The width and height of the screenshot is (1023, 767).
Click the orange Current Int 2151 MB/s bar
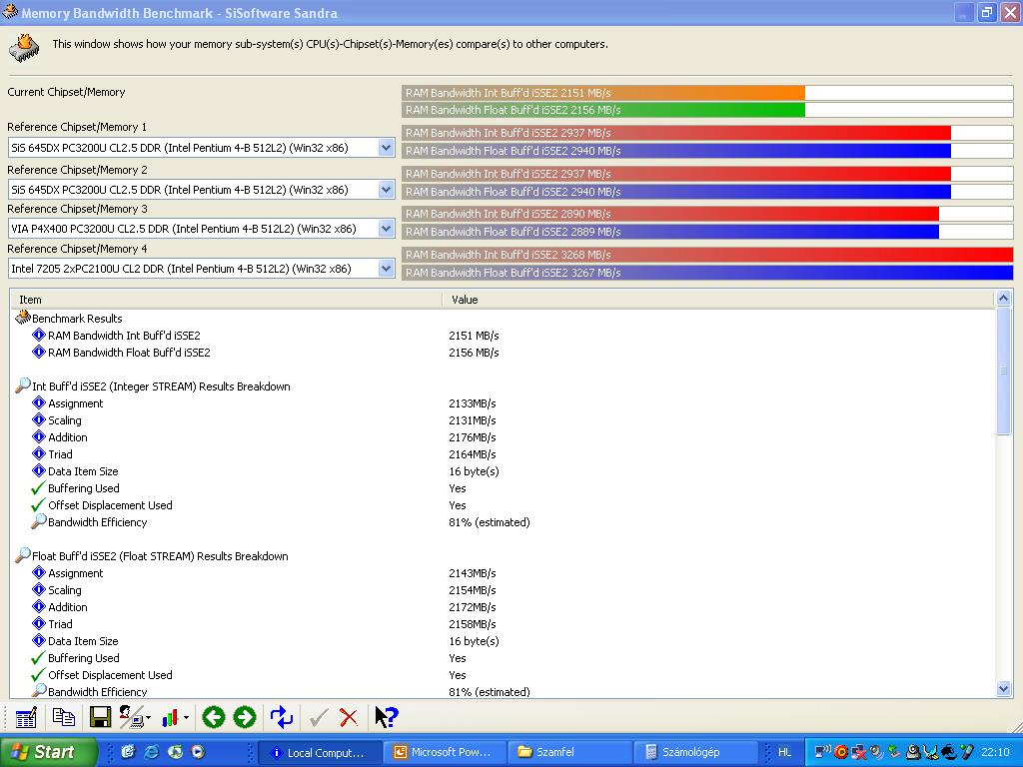pyautogui.click(x=603, y=93)
